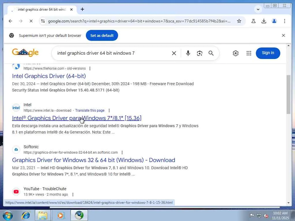Clear the Google search box
The image size is (295, 221).
coord(174,53)
